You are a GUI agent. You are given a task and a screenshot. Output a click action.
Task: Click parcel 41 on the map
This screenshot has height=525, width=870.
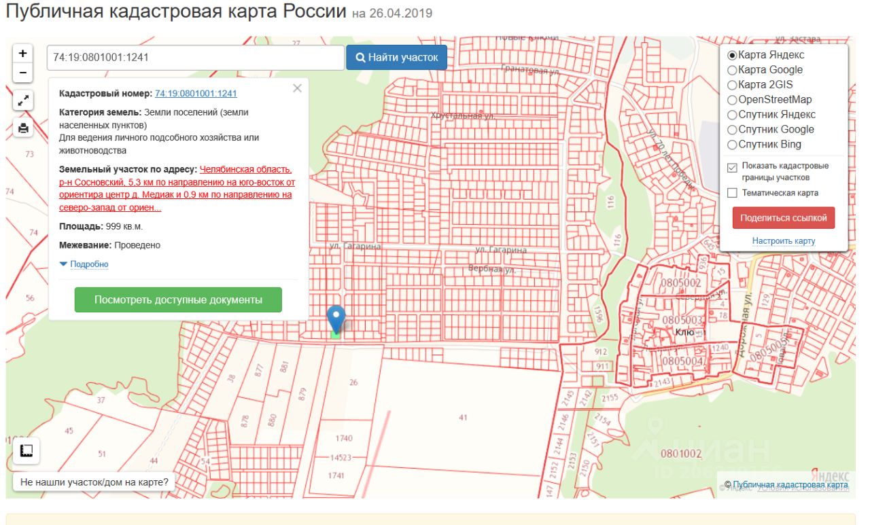[x=463, y=417]
